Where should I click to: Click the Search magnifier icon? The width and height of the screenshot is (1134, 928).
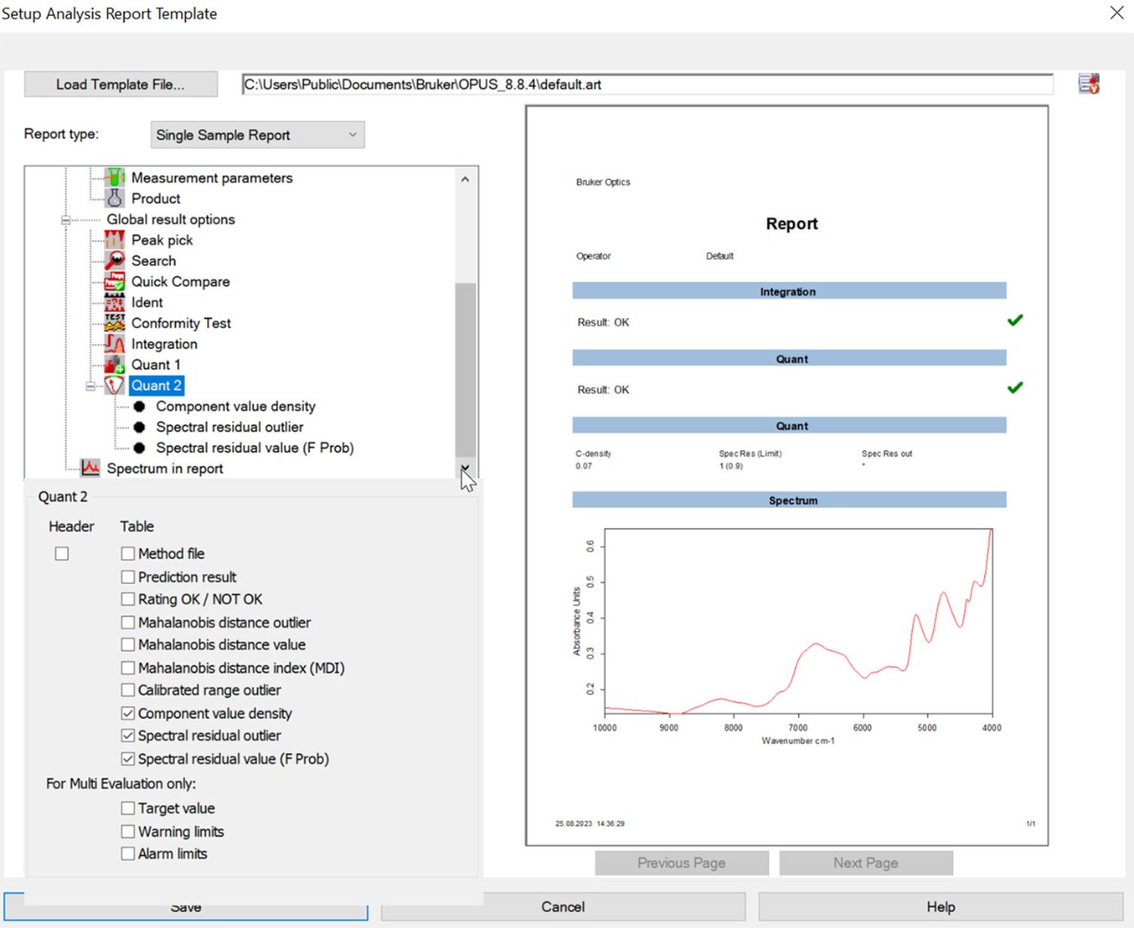pos(114,261)
